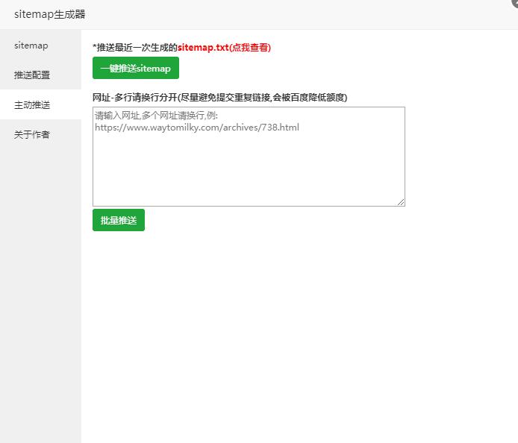Close the sitemap生成器 dialog
This screenshot has width=518, height=443.
[515, 2]
